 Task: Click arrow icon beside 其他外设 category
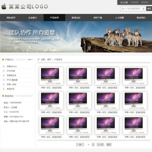point(4,89)
